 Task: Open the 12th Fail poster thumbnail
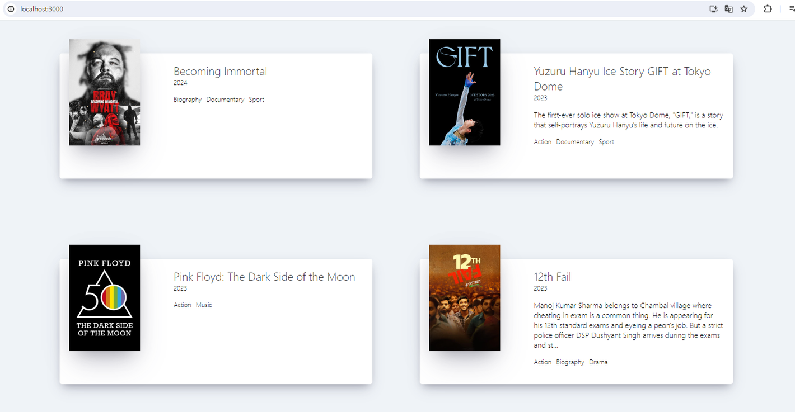(x=465, y=298)
